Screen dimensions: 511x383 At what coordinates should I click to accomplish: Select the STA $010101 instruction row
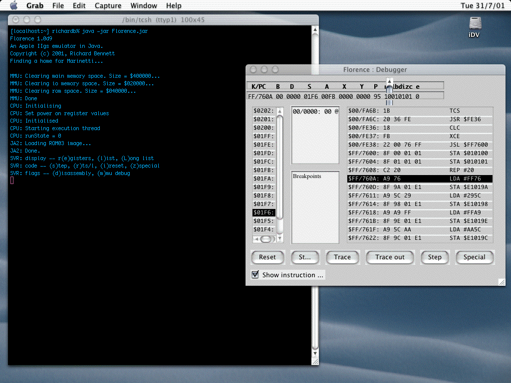click(420, 162)
